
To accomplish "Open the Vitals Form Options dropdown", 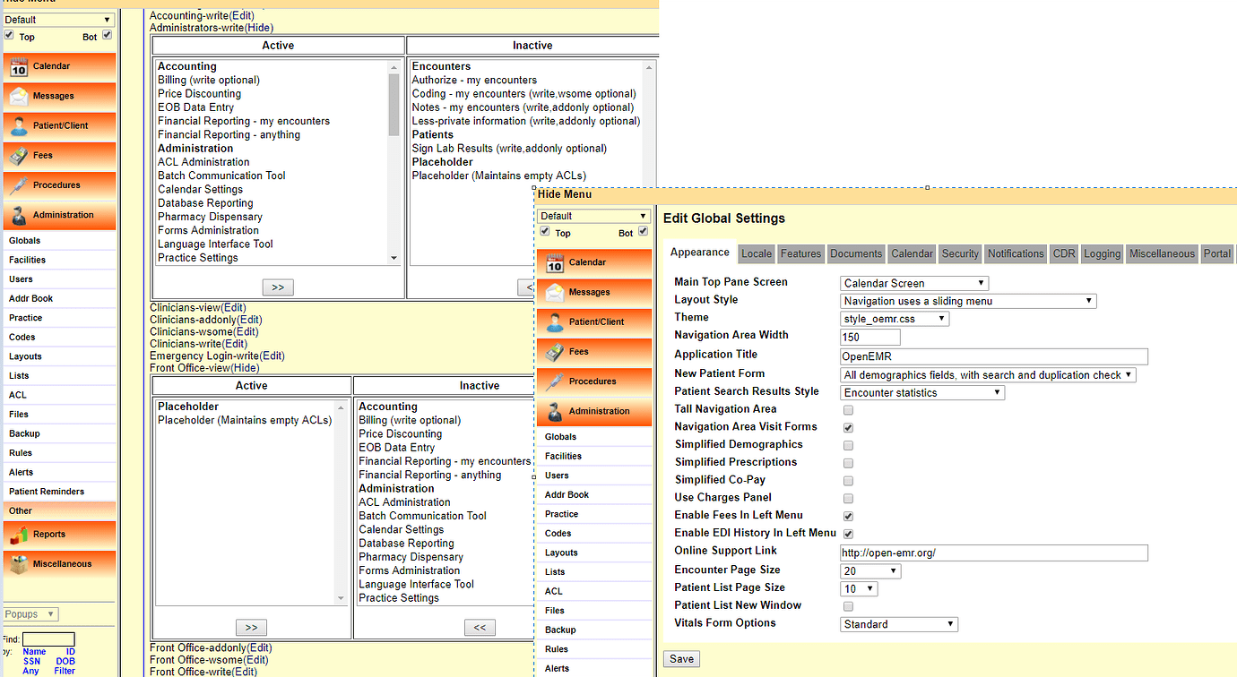I will point(898,624).
